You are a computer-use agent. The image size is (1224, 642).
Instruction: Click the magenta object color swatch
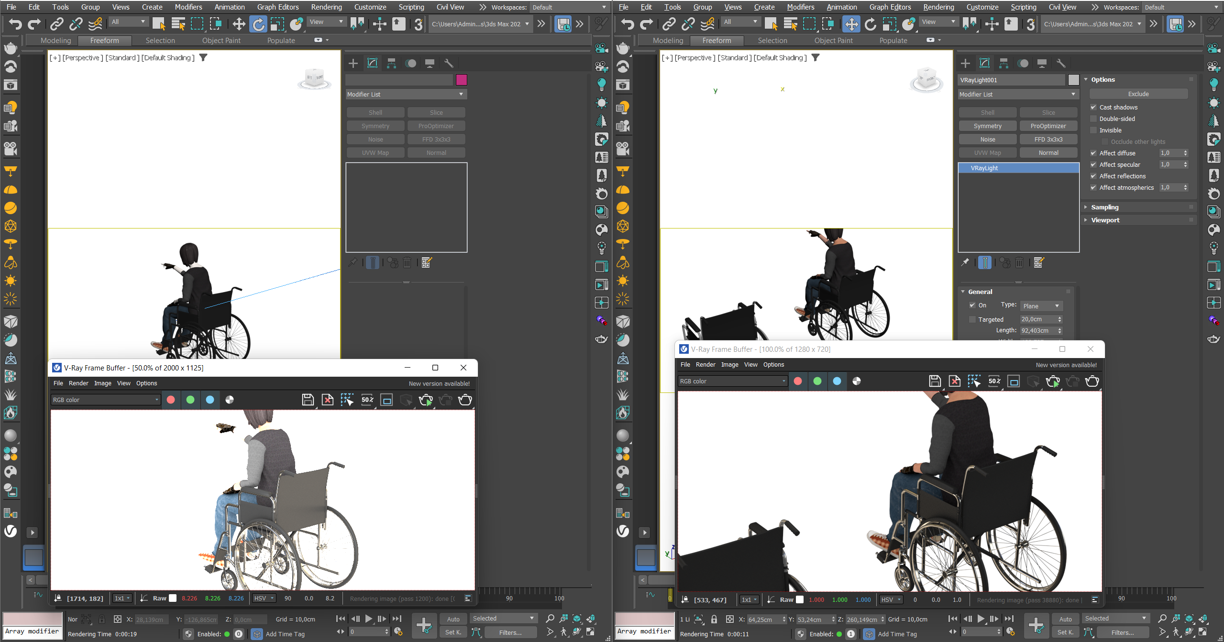[x=461, y=80]
